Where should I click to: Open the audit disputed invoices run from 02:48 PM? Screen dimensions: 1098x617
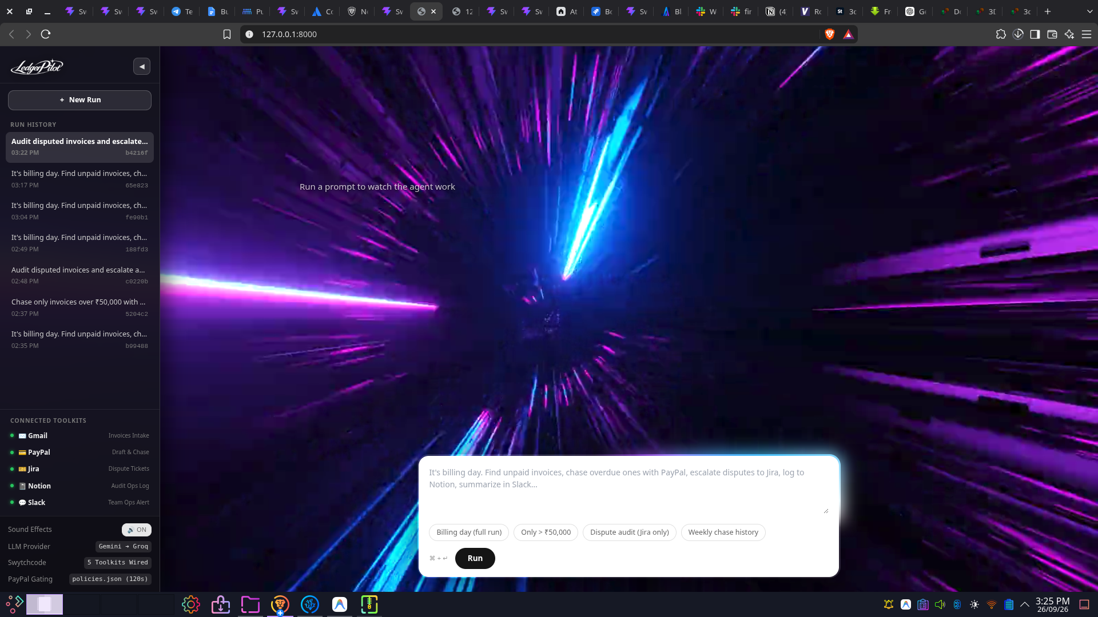click(79, 275)
